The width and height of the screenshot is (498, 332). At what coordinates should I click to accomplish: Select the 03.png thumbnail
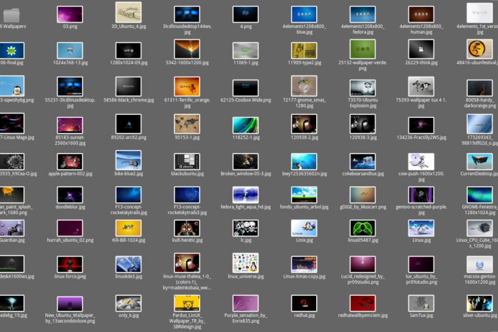tap(70, 14)
